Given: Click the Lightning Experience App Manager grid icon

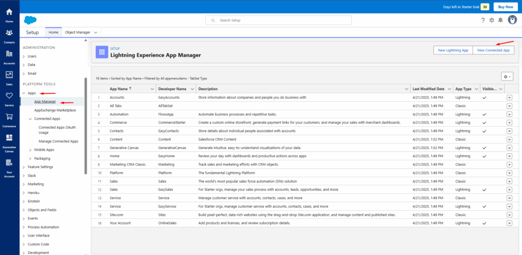Looking at the screenshot, I should pos(101,52).
